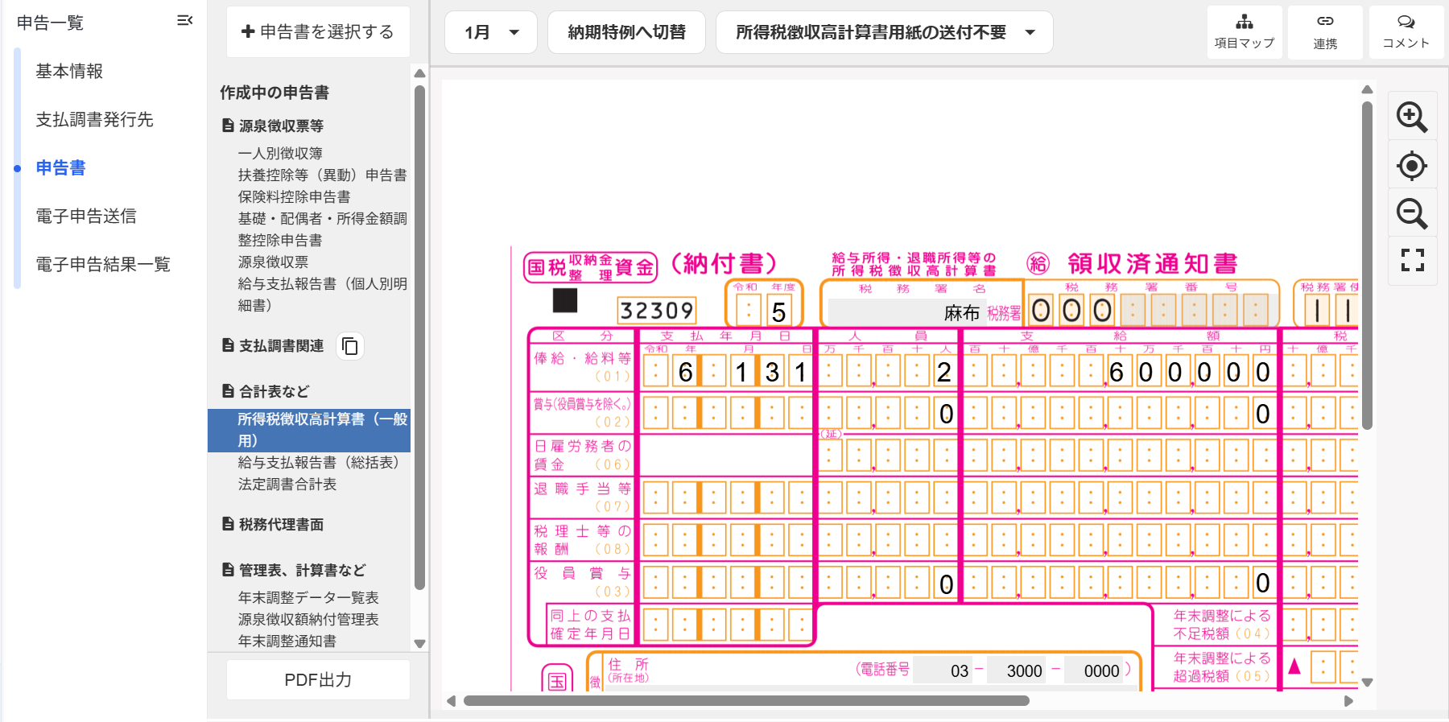This screenshot has width=1449, height=722.
Task: Click telephone last field 0000
Action: click(x=1093, y=670)
